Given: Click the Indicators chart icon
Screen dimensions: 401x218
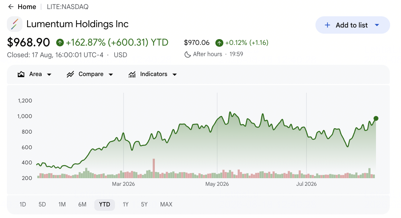Looking at the screenshot, I should pyautogui.click(x=132, y=74).
